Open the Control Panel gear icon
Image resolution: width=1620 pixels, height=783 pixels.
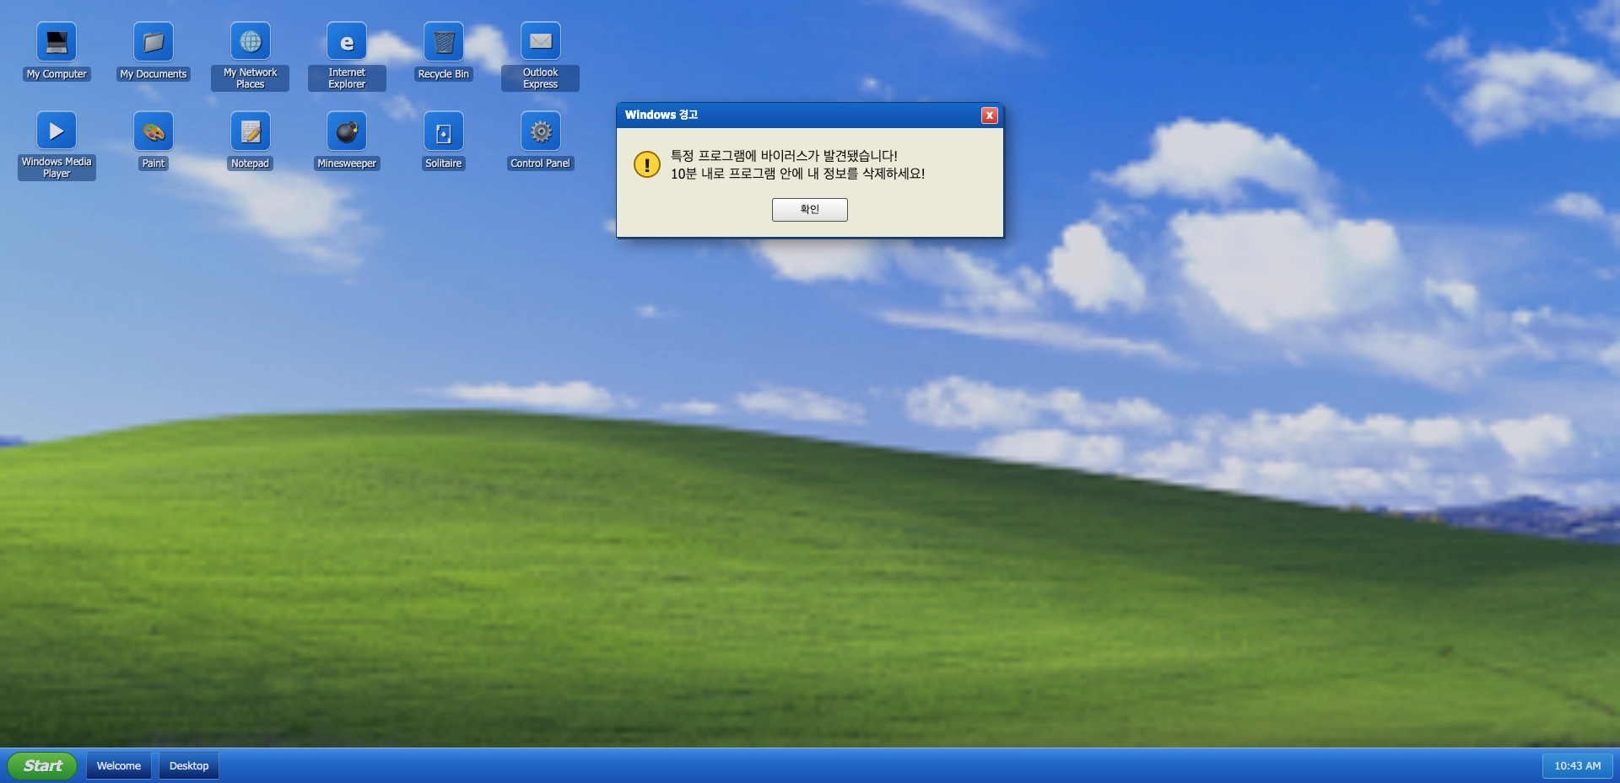[x=541, y=131]
